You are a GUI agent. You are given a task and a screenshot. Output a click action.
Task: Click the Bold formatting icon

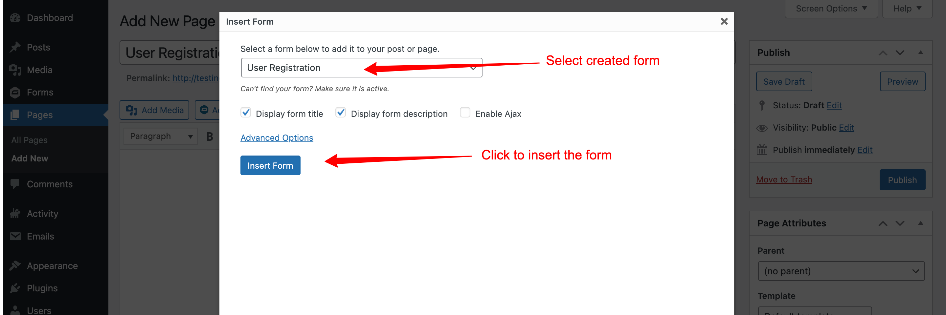[210, 136]
